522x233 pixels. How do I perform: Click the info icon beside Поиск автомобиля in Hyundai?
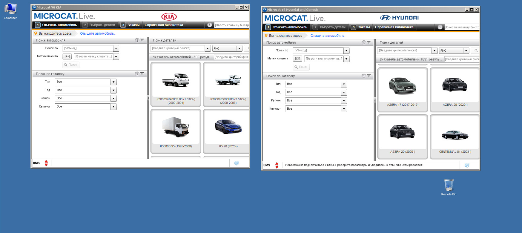[363, 43]
